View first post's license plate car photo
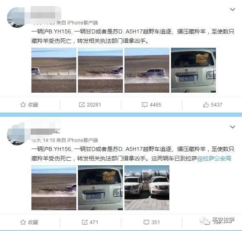The image size is (242, 231). [x=193, y=70]
